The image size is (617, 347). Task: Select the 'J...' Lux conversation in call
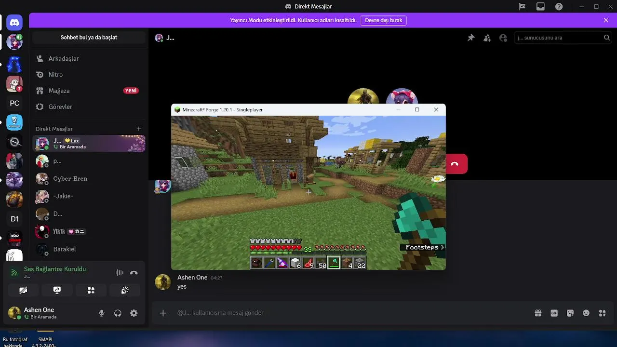(89, 143)
